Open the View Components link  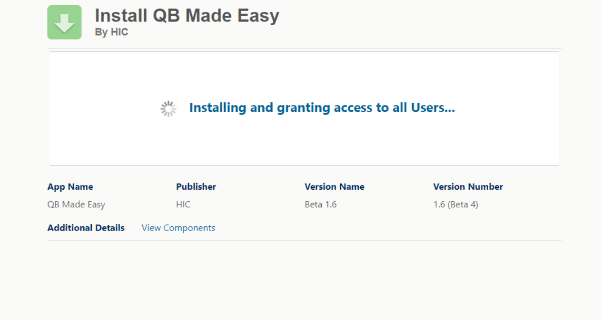(178, 228)
